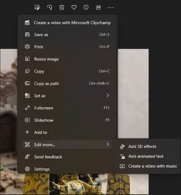181x195 pixels.
Task: Click the F11 shortcut label
Action: 106,108
